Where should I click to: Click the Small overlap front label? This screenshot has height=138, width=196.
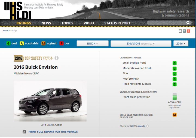[x=134, y=63]
